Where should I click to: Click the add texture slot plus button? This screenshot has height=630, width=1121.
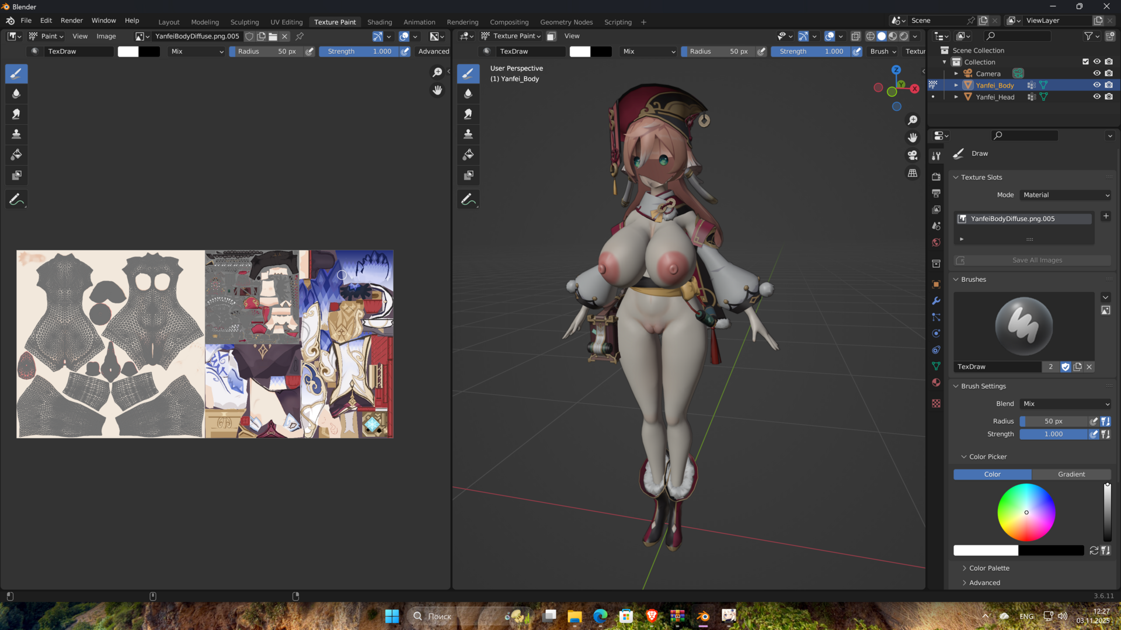(x=1106, y=216)
